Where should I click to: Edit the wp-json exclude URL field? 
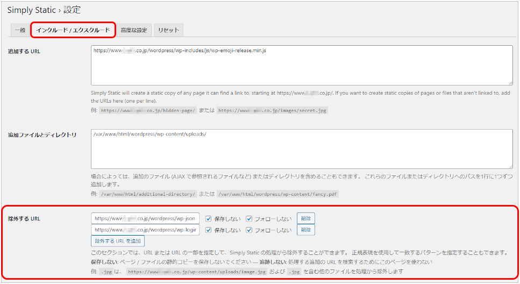145,218
